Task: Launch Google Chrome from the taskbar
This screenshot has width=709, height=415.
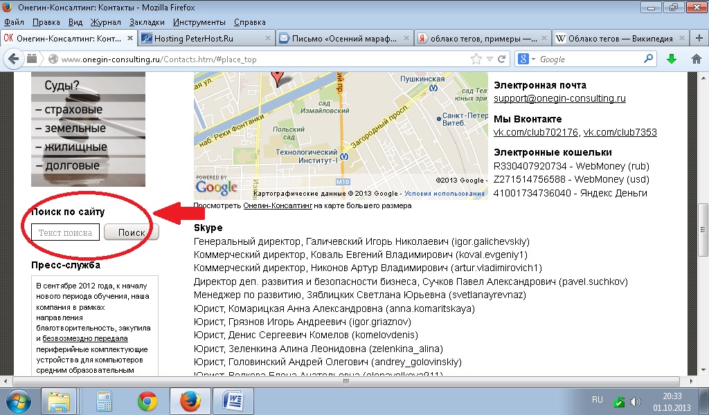Action: (x=147, y=400)
